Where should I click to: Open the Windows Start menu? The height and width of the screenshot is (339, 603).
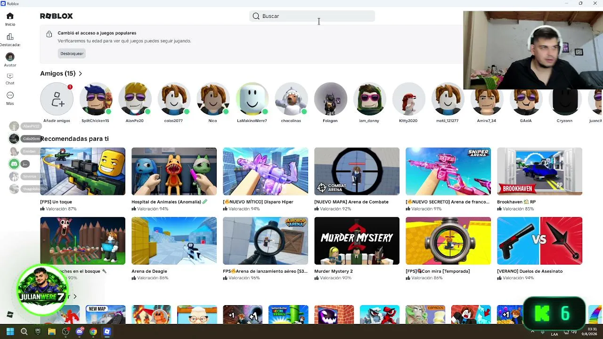[10, 331]
